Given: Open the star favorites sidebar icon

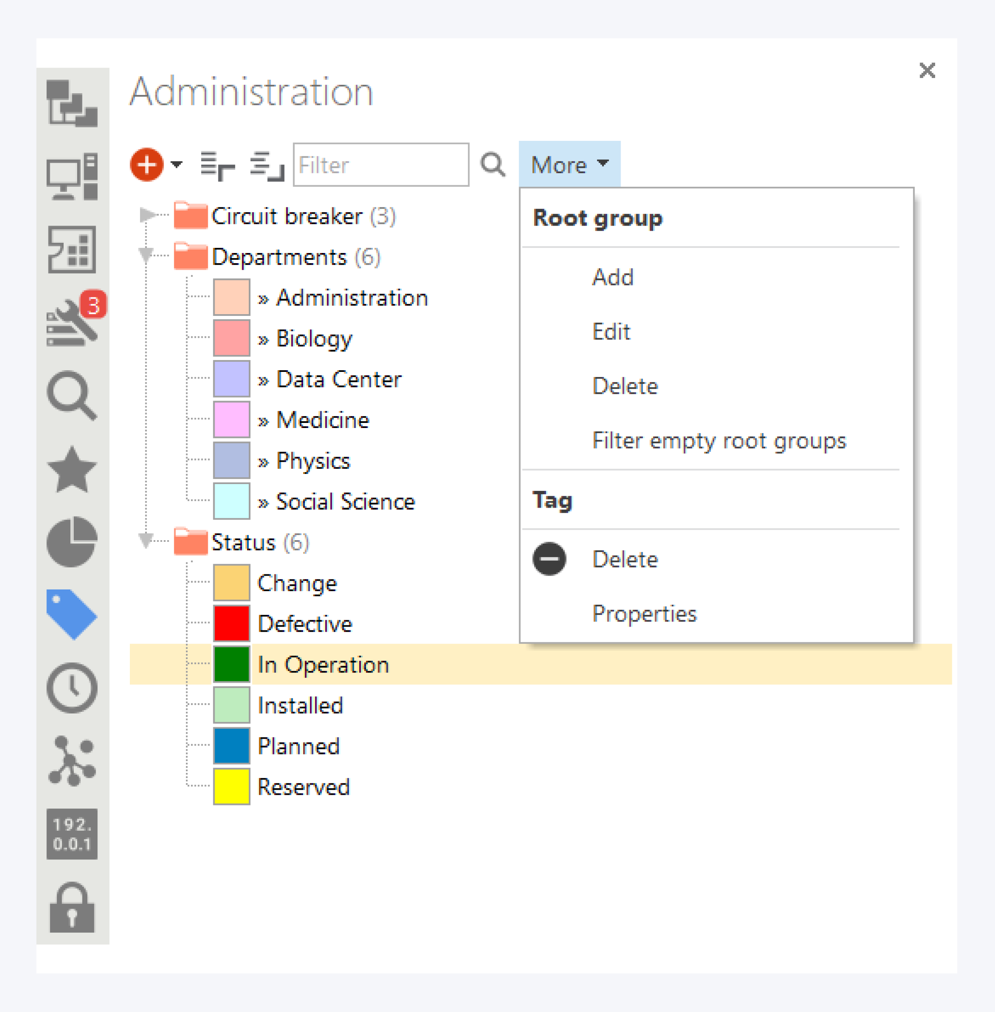Looking at the screenshot, I should point(72,469).
